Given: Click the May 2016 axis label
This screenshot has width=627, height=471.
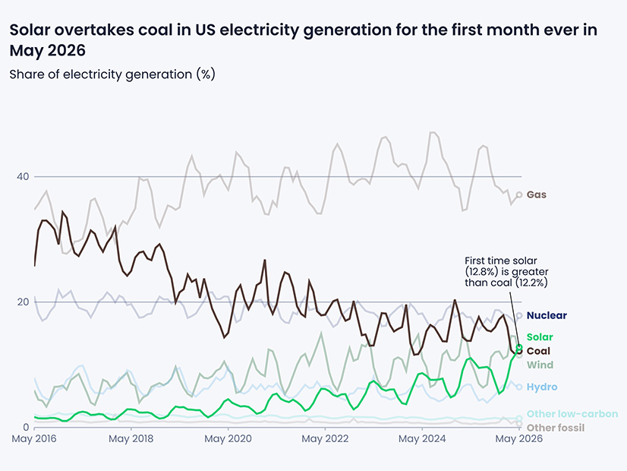Looking at the screenshot, I should point(34,439).
